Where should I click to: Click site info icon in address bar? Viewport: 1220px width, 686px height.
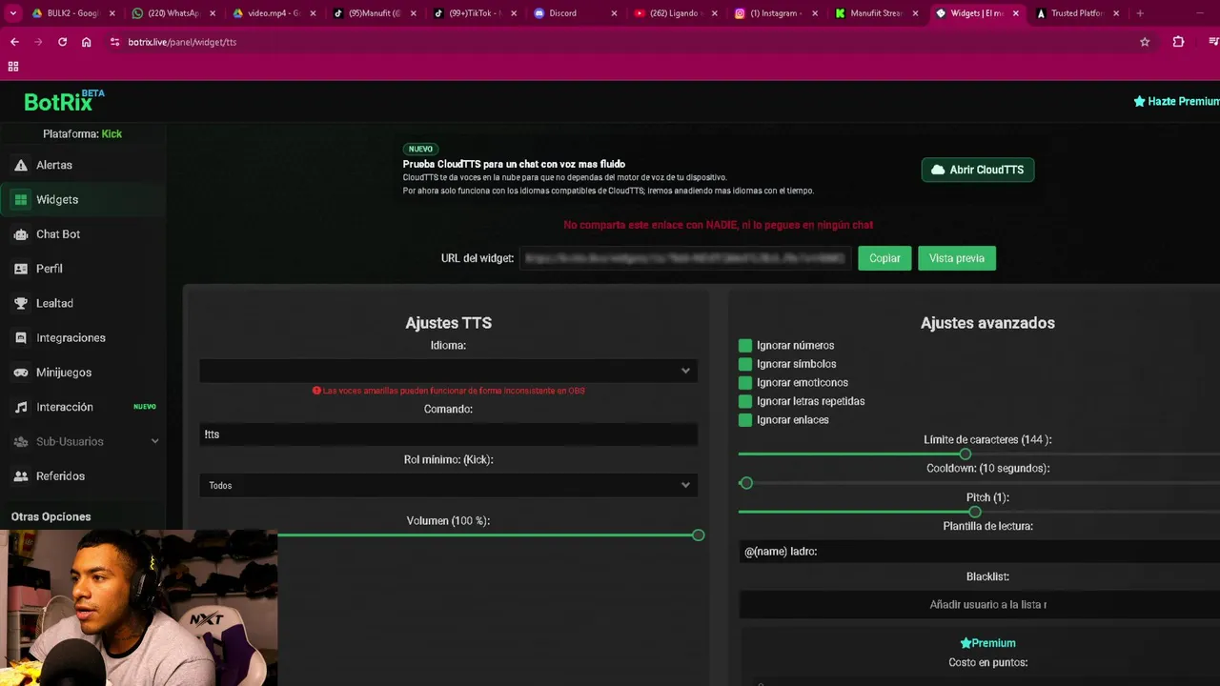click(114, 42)
